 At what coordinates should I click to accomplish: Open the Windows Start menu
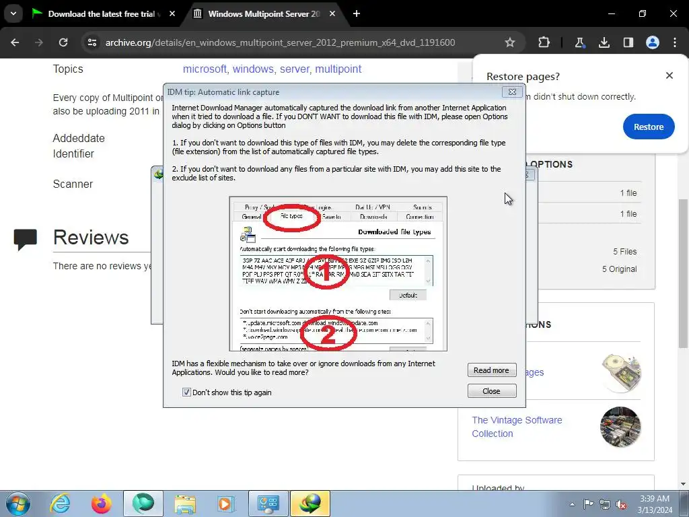[x=18, y=504]
